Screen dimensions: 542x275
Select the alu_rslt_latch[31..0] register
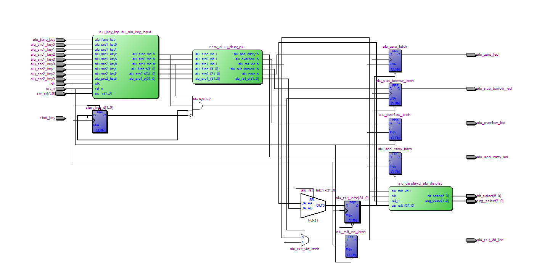point(352,212)
